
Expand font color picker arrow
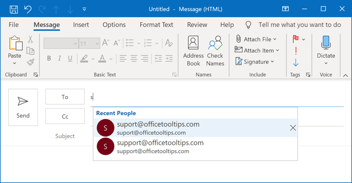click(x=111, y=59)
